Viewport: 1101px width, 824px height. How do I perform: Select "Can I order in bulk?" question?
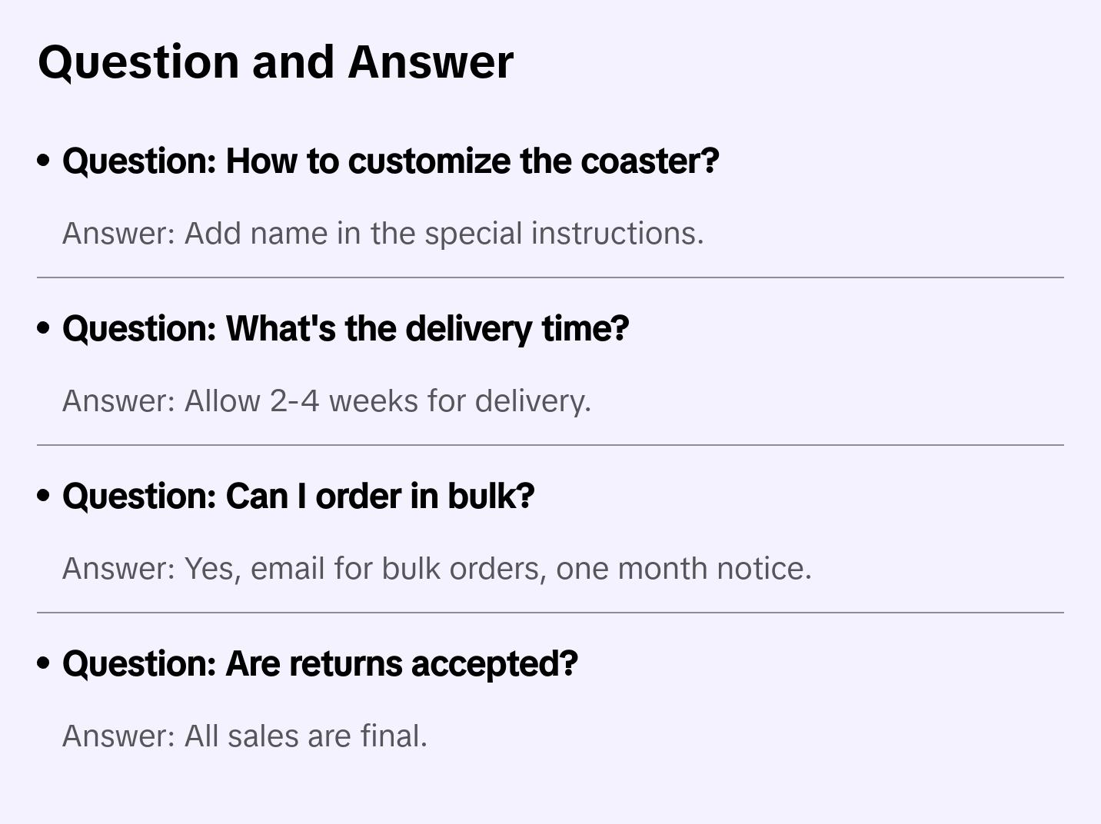click(x=298, y=496)
